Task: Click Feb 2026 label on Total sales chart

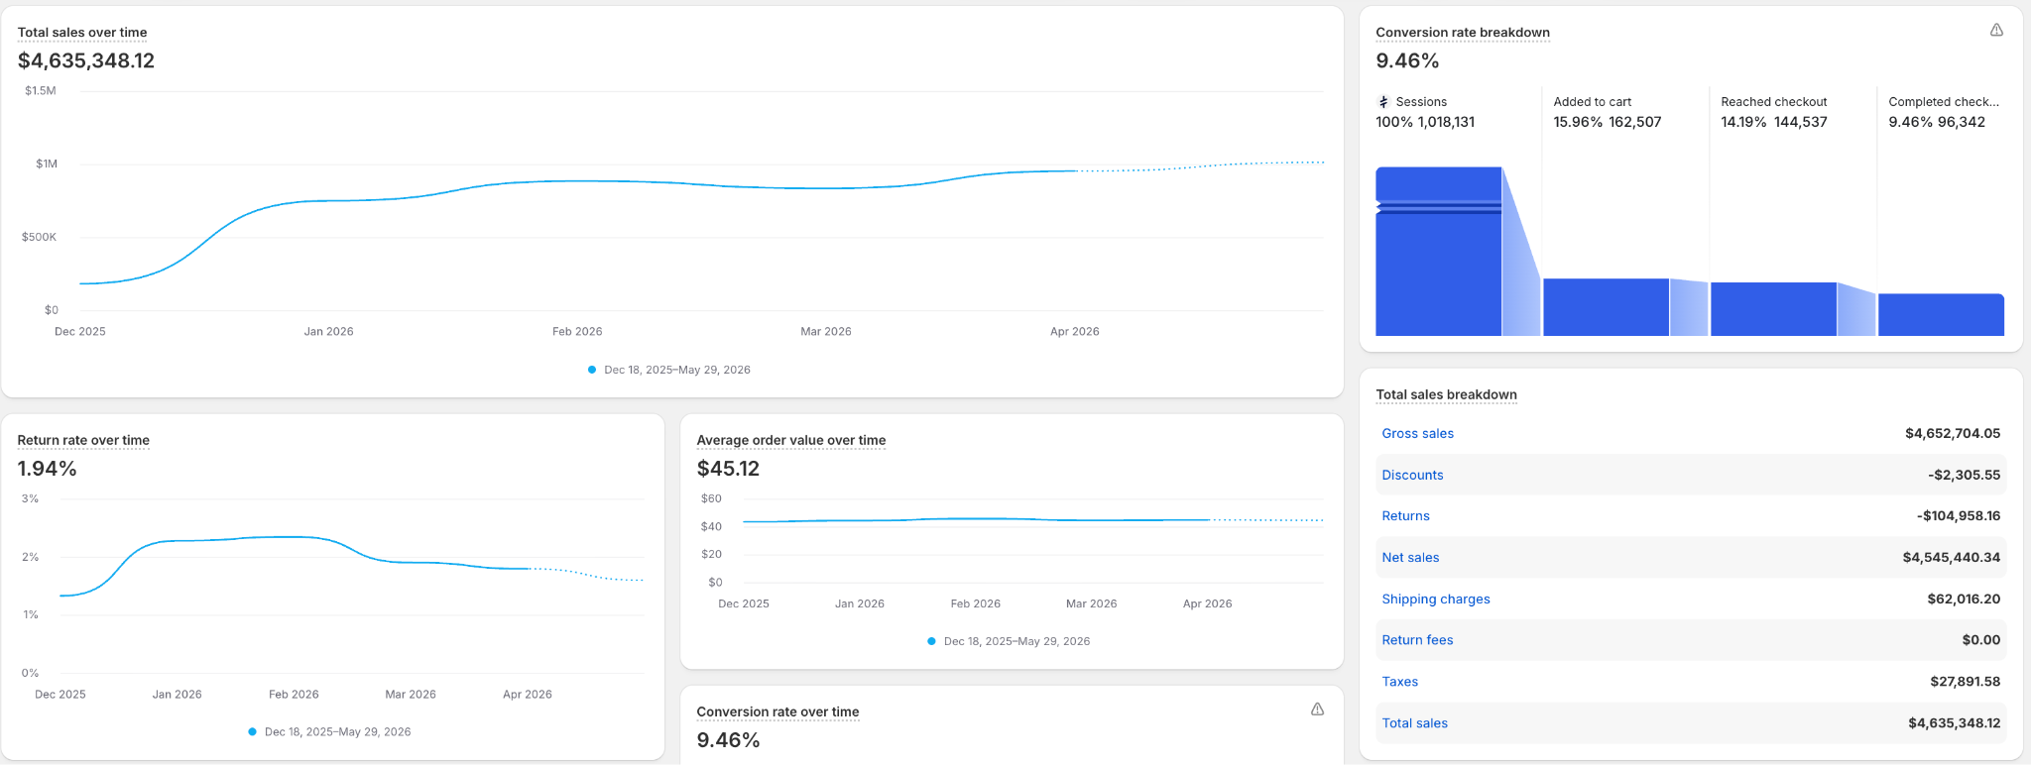Action: pyautogui.click(x=577, y=332)
